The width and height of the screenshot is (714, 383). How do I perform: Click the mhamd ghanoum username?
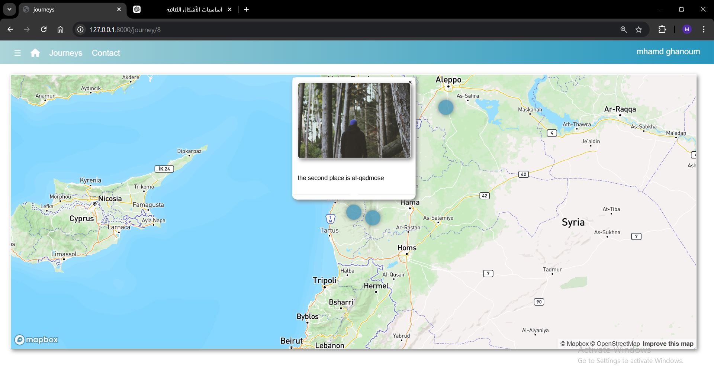(668, 52)
